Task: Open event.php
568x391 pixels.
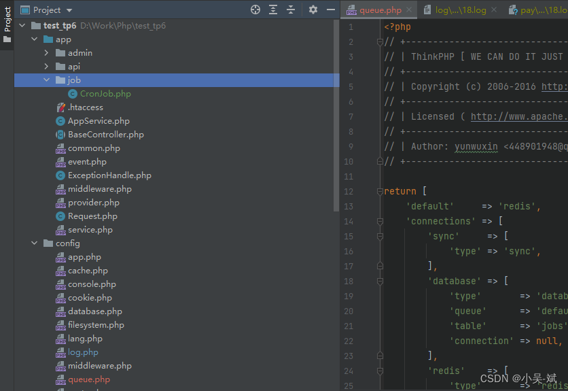Action: click(87, 162)
